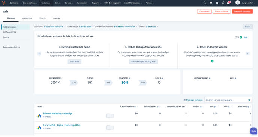Click Manage columns link
The height and width of the screenshot is (137, 258).
194,100
